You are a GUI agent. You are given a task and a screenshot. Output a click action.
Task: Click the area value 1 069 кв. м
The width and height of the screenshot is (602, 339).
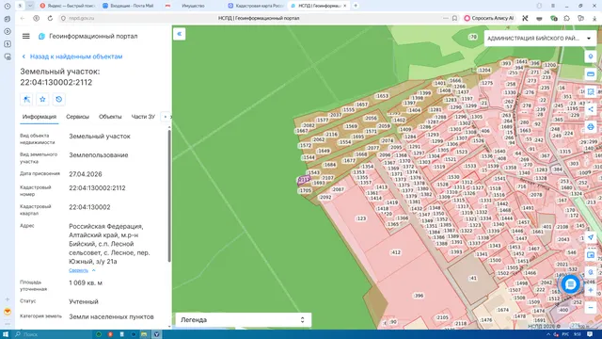click(x=86, y=282)
